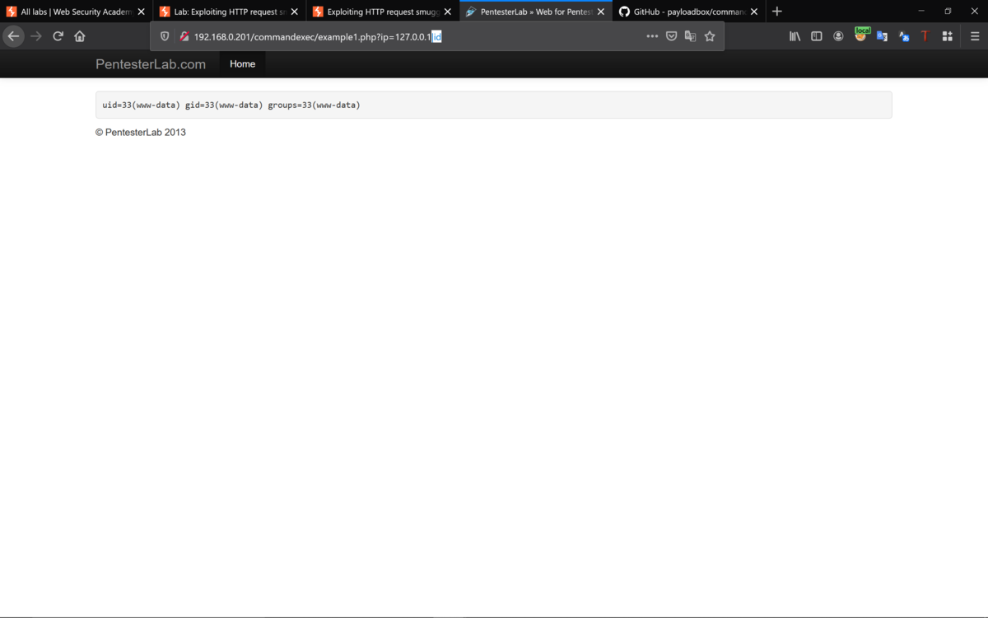Click the Japanese translation extension icon
This screenshot has width=988, height=618.
(x=904, y=36)
